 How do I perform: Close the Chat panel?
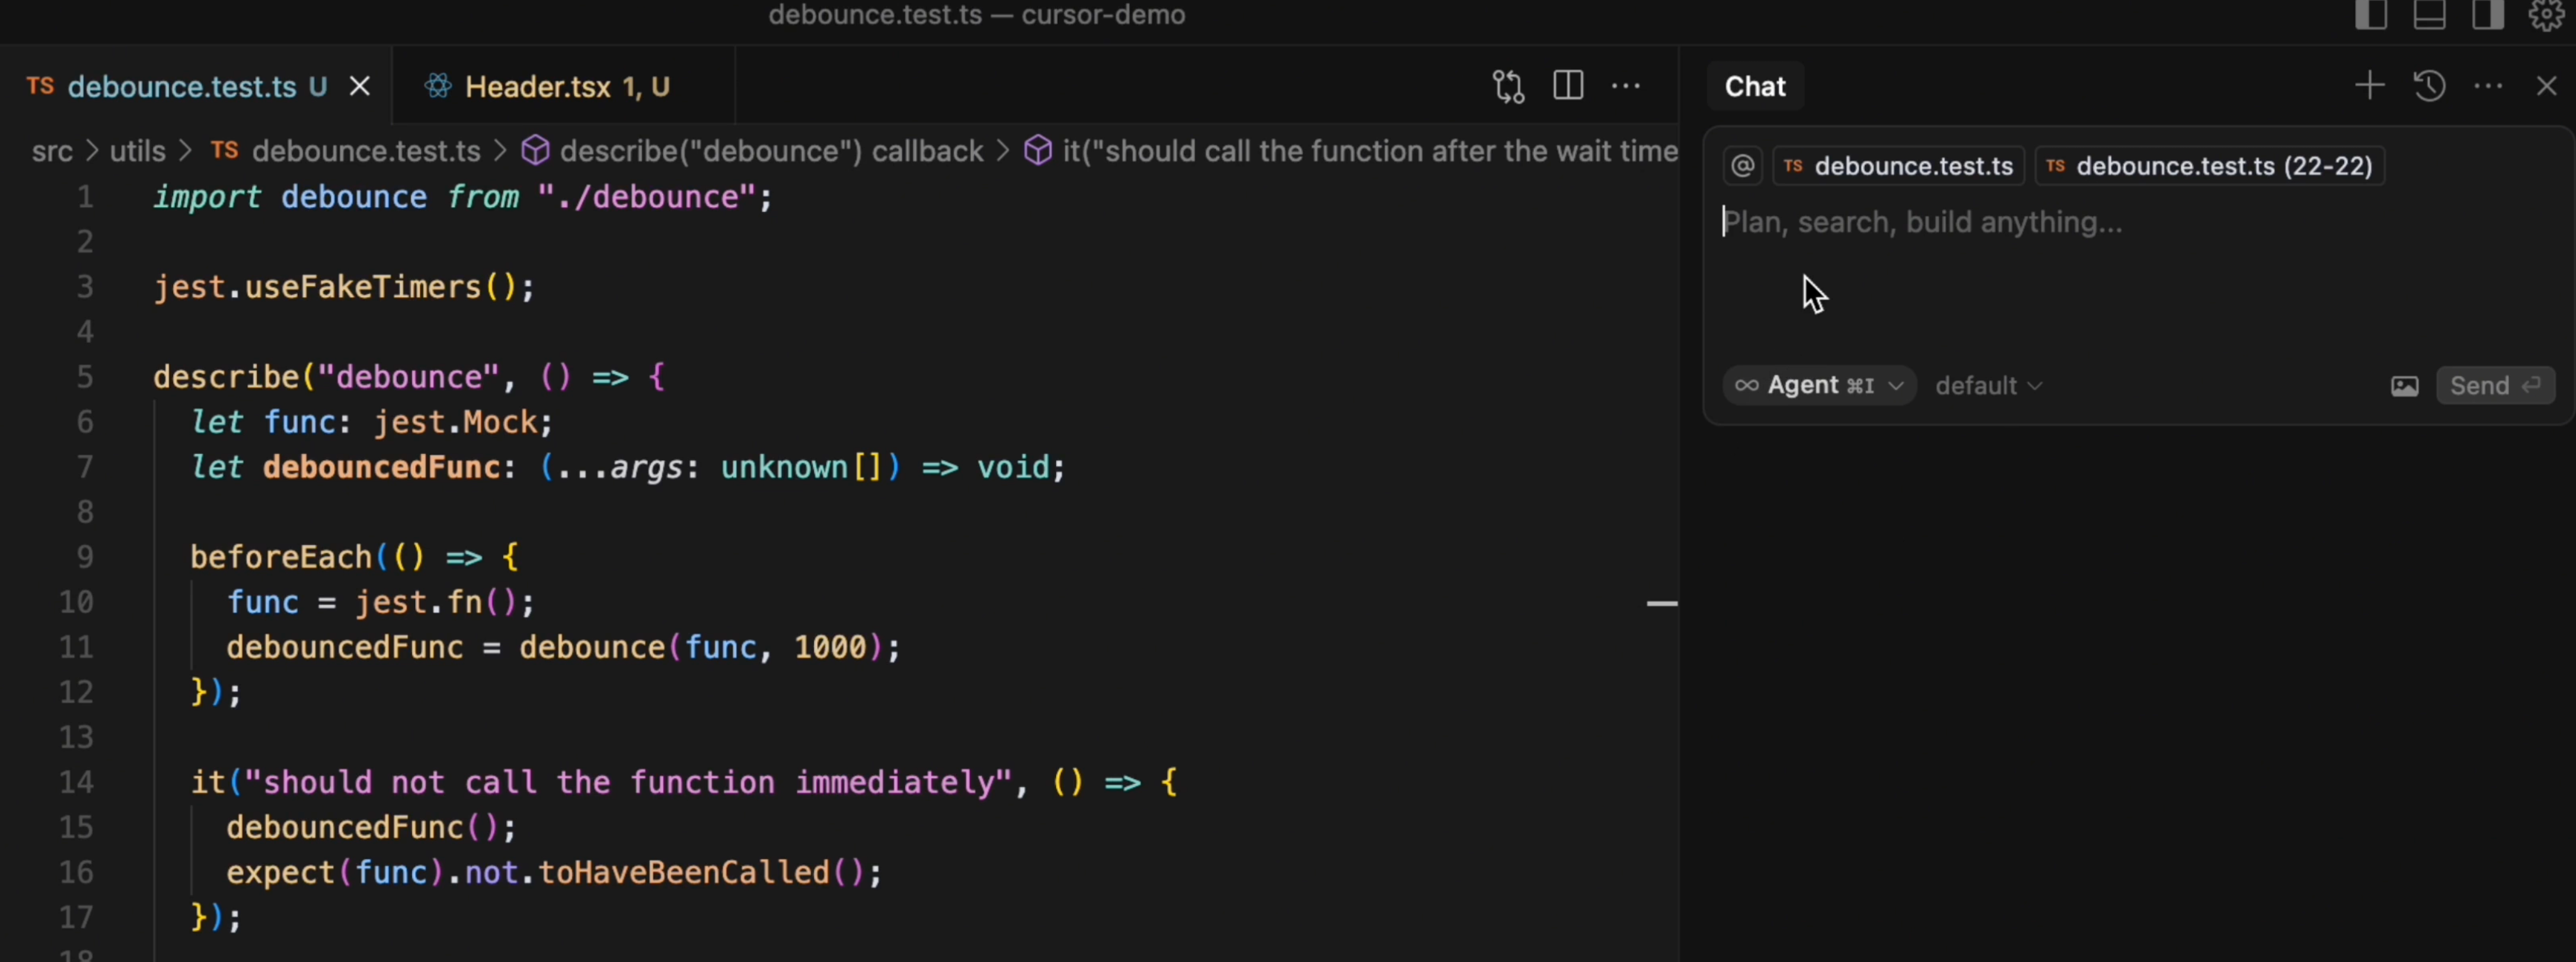[x=2546, y=86]
